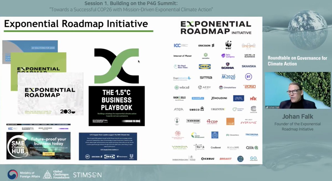Select the IKEA logo in the partner grid
The image size is (332, 181).
coord(205,67)
